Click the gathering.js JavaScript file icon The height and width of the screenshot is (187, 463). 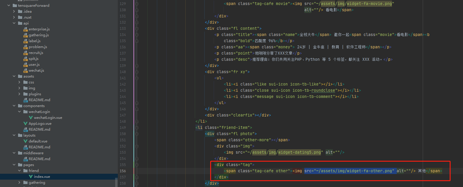point(25,35)
